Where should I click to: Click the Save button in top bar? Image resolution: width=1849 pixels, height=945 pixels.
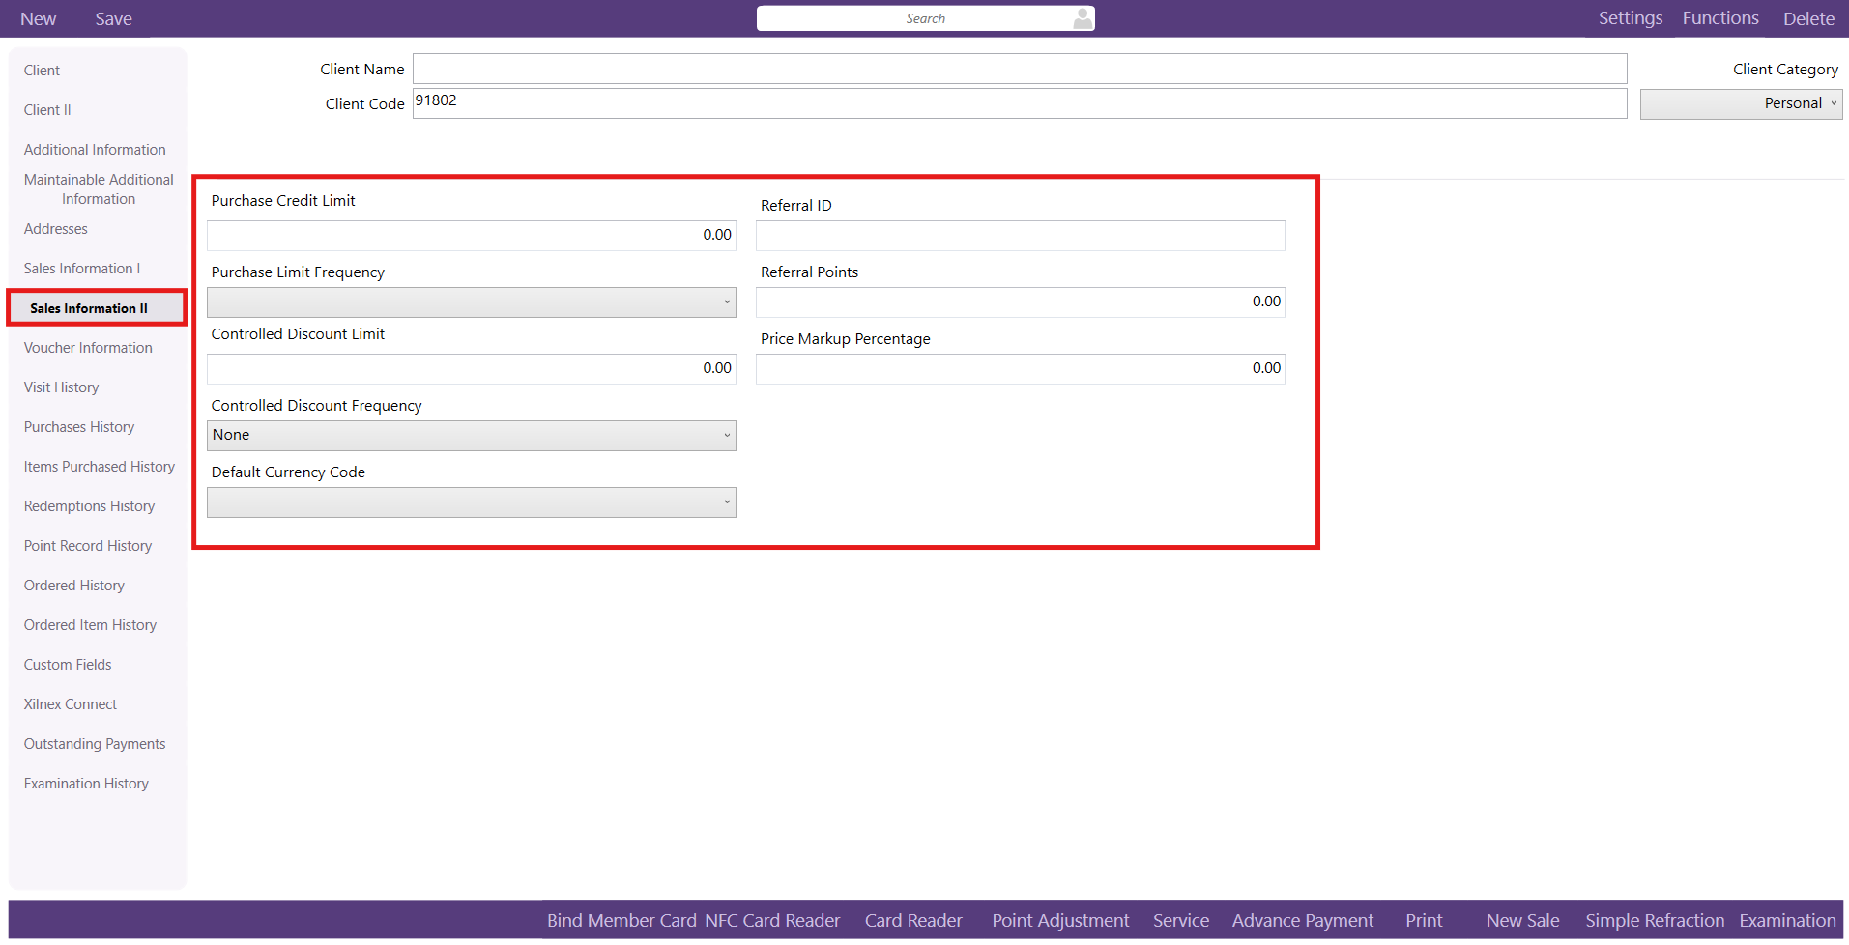(113, 19)
